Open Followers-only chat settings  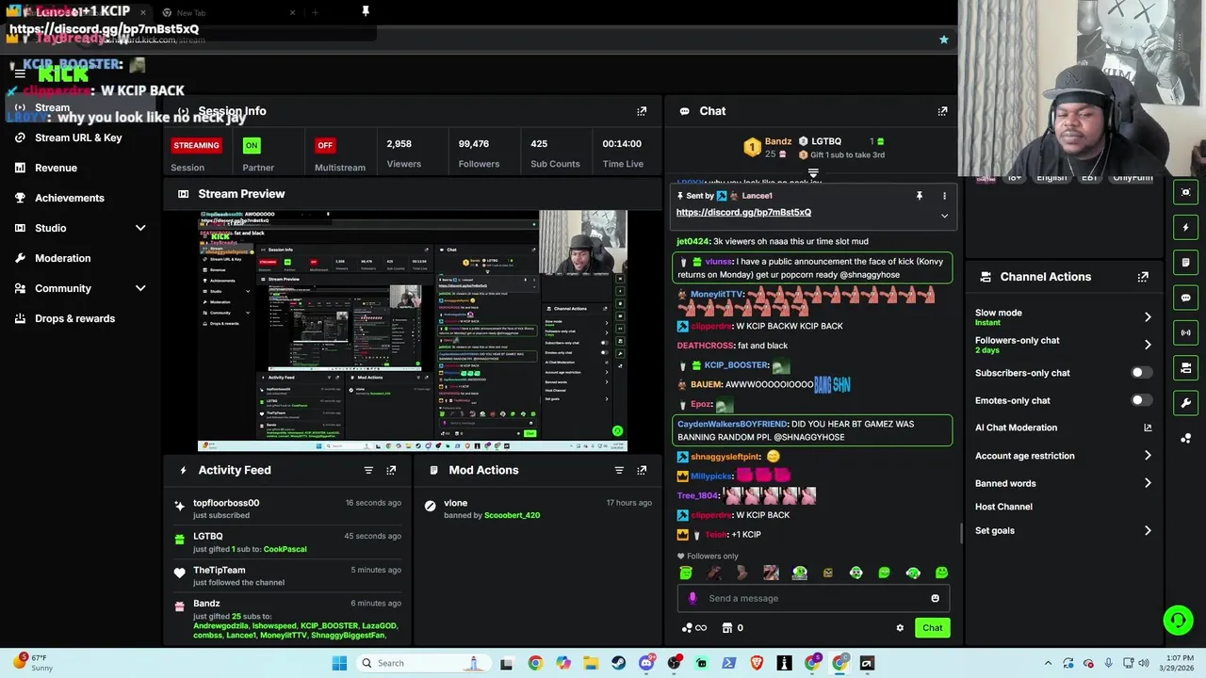click(x=1064, y=345)
